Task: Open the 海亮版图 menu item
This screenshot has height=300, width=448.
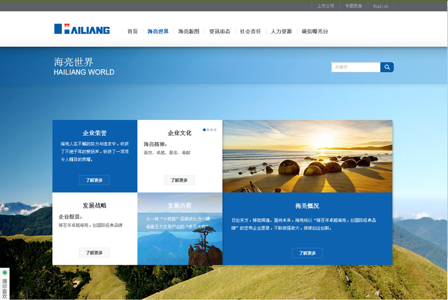Action: pos(189,31)
